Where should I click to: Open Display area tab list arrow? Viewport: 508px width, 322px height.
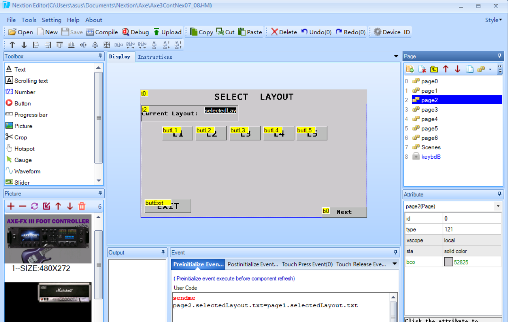coord(396,56)
